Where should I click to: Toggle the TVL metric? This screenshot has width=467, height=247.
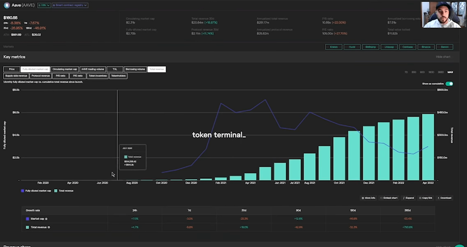115,69
